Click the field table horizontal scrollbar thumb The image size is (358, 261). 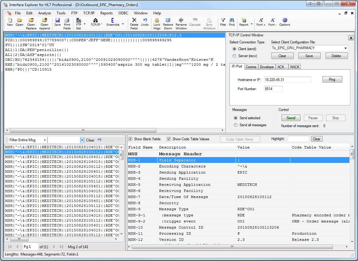(x=232, y=247)
